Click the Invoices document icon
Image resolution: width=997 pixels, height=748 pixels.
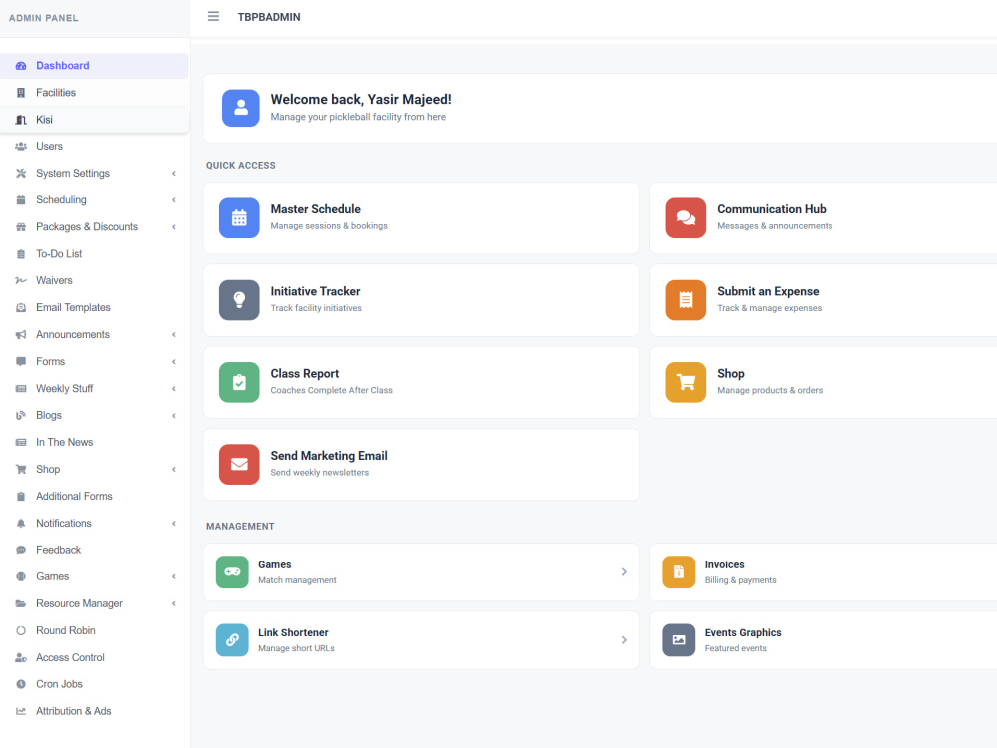click(x=678, y=571)
